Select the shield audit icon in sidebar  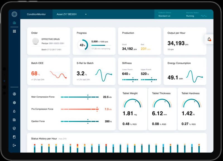coord(14,128)
